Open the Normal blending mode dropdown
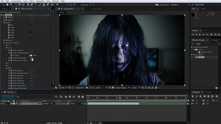The width and height of the screenshot is (221, 124). [x=48, y=104]
